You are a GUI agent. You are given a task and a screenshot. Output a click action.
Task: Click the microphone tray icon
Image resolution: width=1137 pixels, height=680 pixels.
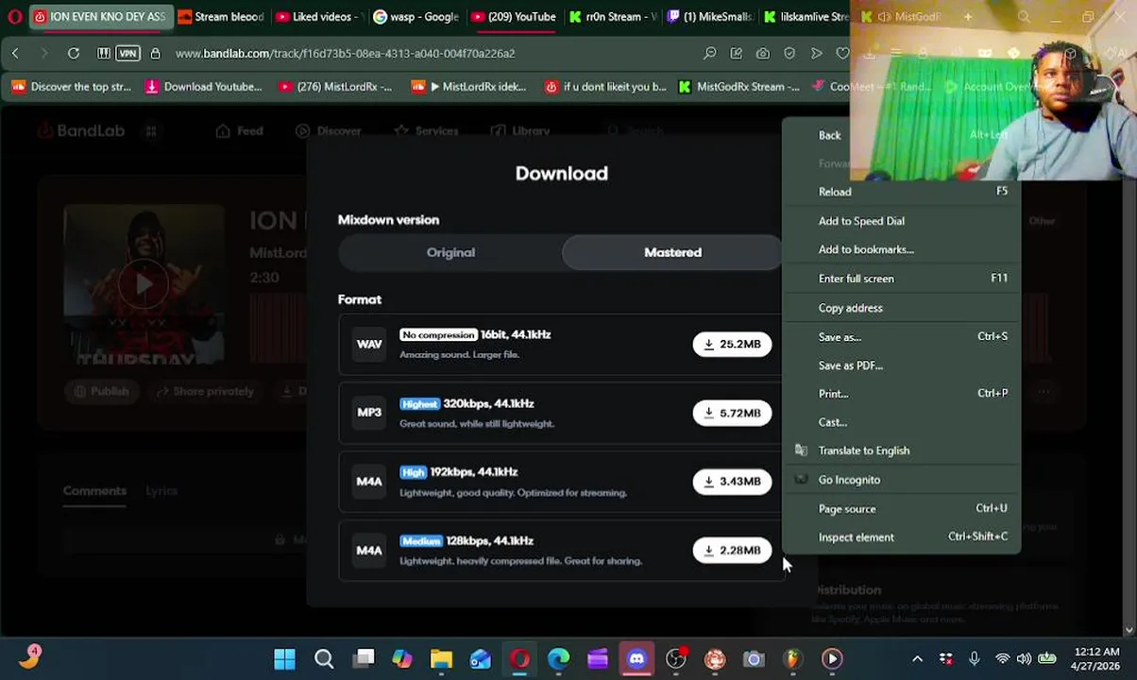pos(974,659)
